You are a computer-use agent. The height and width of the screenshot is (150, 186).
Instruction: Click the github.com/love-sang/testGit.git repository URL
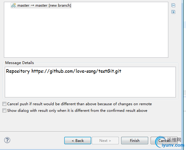point(76,72)
